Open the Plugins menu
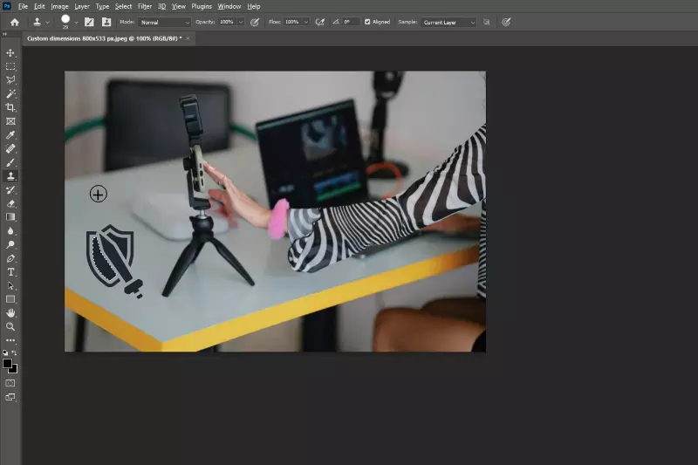 (202, 7)
